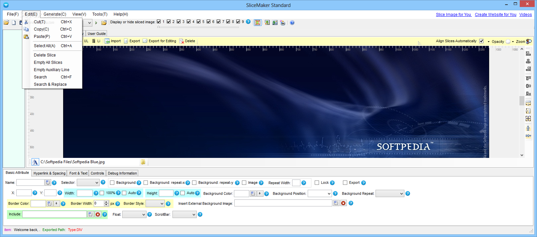Switch to Hyperlink & Spacing tab
The image size is (537, 237).
[x=50, y=173]
